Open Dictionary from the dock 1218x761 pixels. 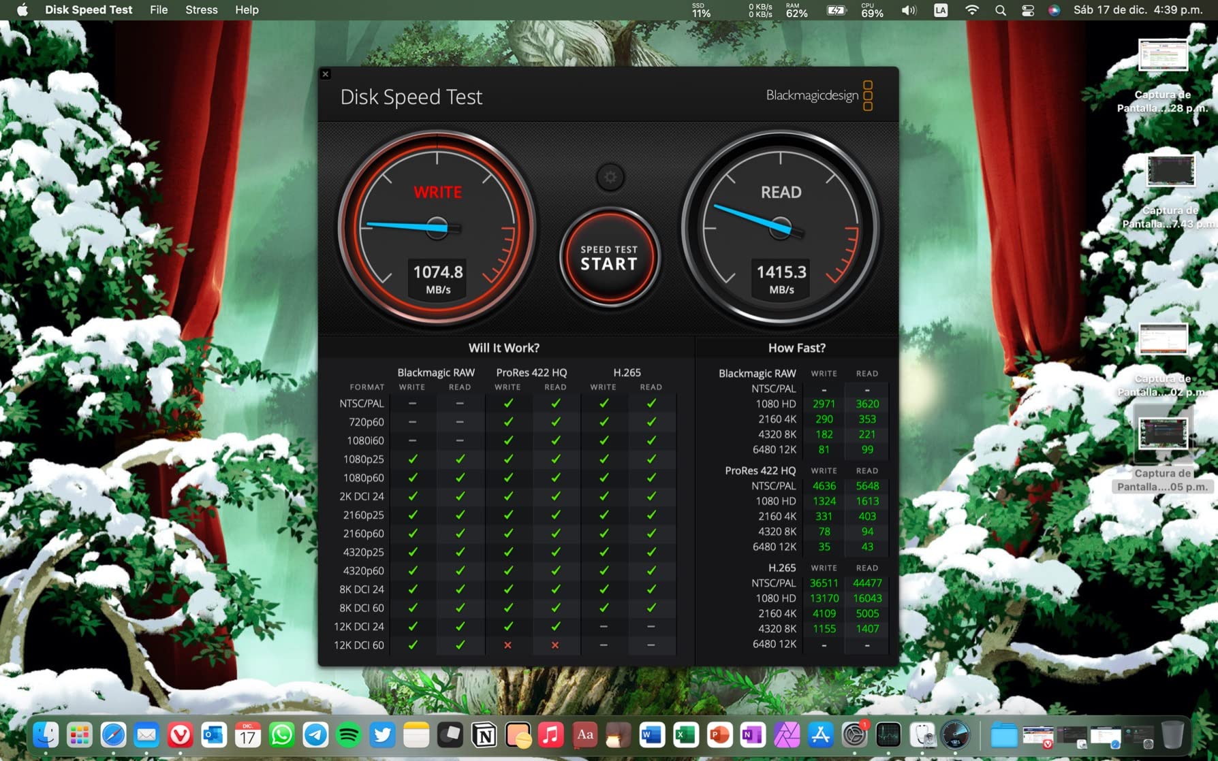coord(585,735)
